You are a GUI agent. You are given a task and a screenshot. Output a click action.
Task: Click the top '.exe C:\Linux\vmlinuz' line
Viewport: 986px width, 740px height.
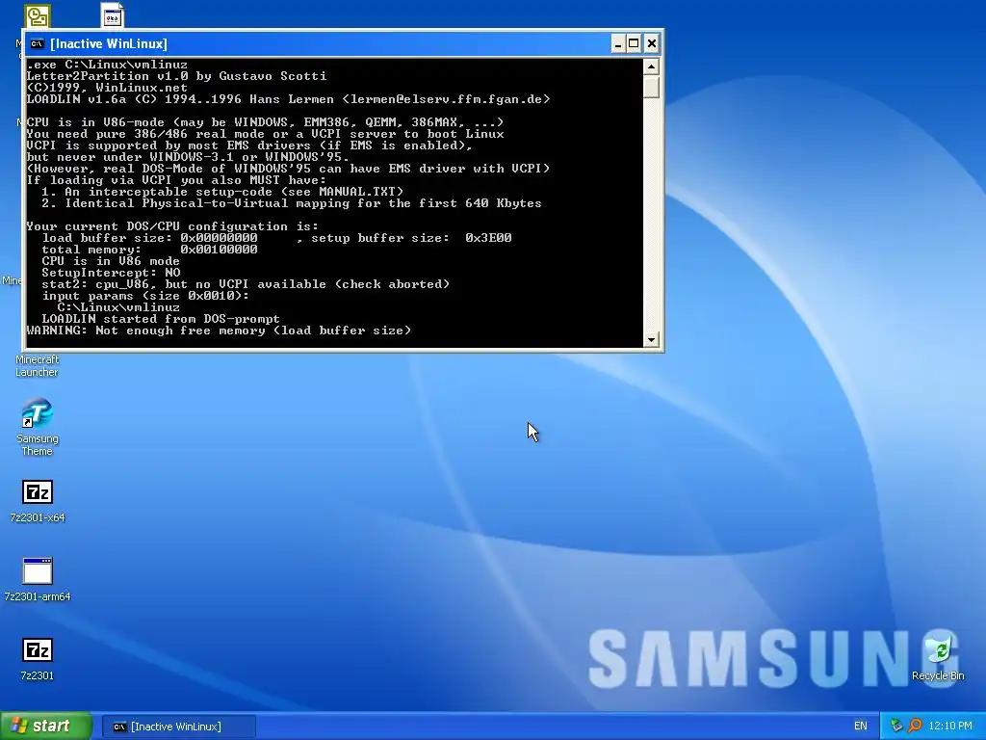pos(107,65)
